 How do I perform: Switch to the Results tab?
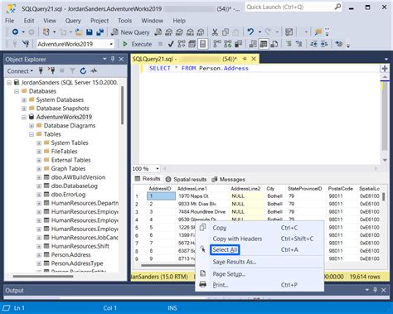[148, 179]
